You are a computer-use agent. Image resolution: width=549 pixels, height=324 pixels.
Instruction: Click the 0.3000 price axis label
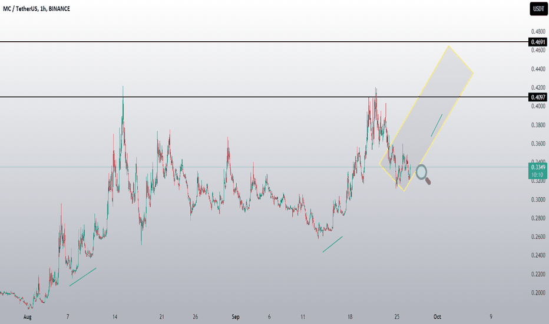pos(538,200)
